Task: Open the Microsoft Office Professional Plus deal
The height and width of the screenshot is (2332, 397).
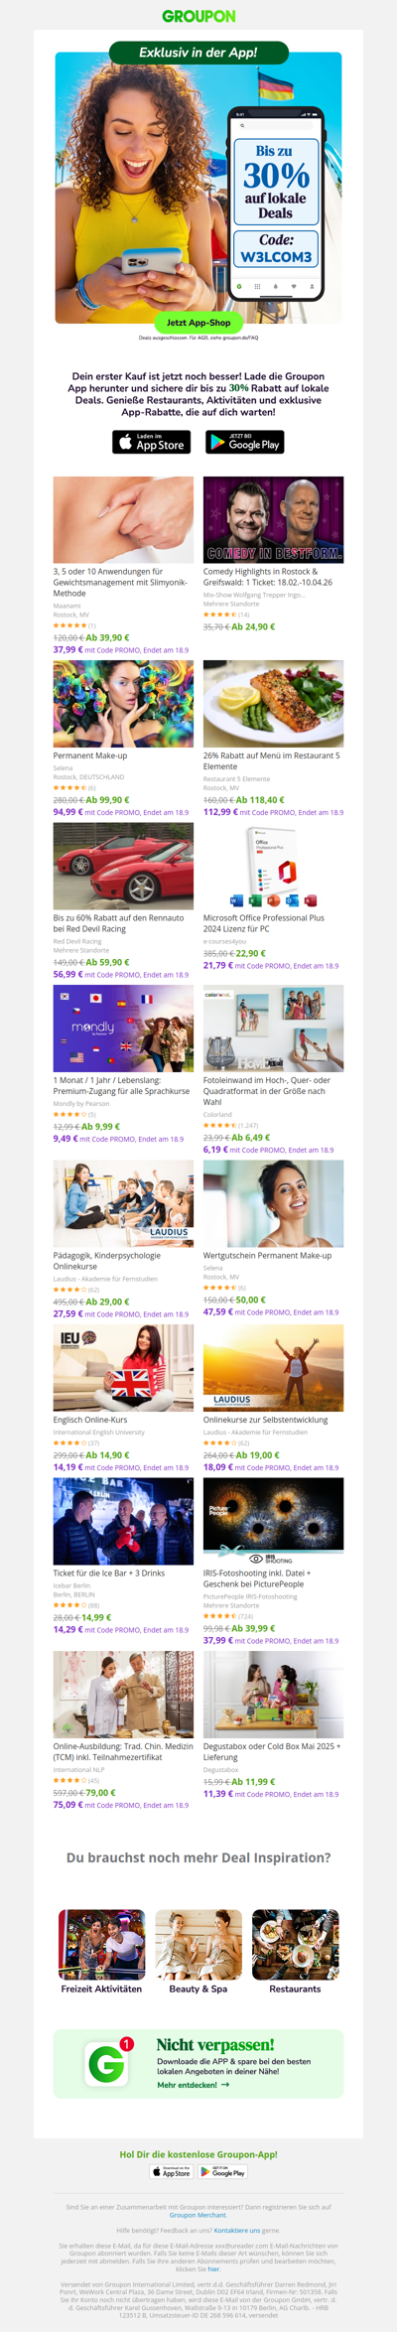Action: coord(264,923)
